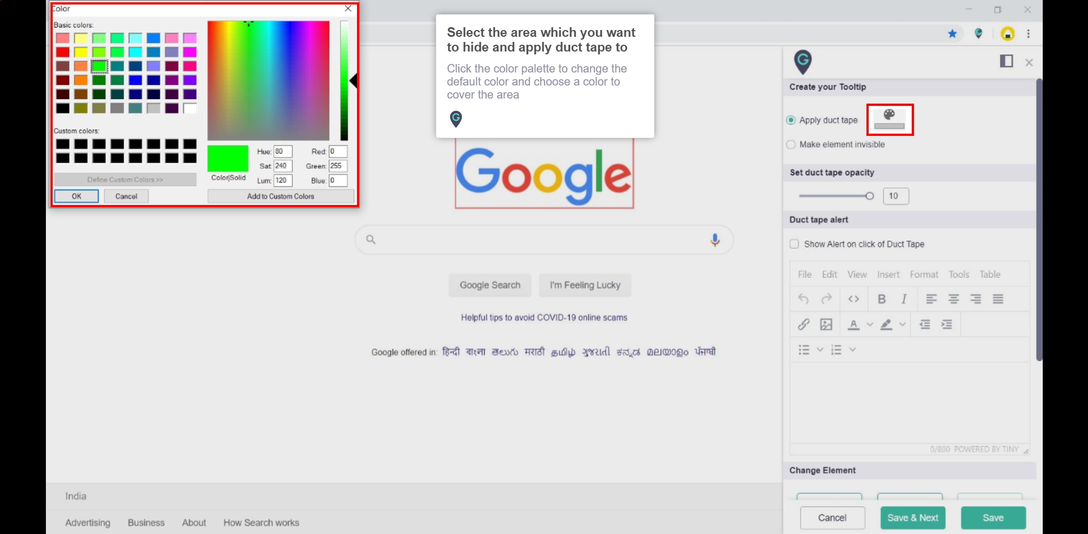Apply text color with A icon
The width and height of the screenshot is (1088, 534).
(853, 324)
